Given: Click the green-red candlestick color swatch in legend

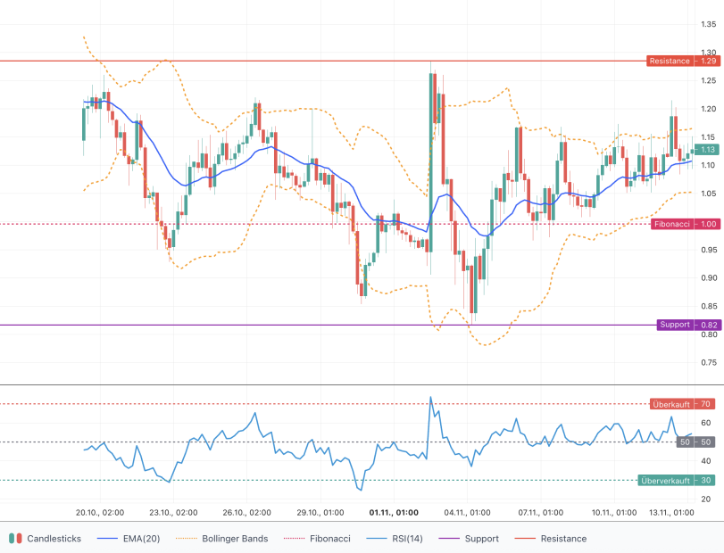Looking at the screenshot, I should [13, 539].
